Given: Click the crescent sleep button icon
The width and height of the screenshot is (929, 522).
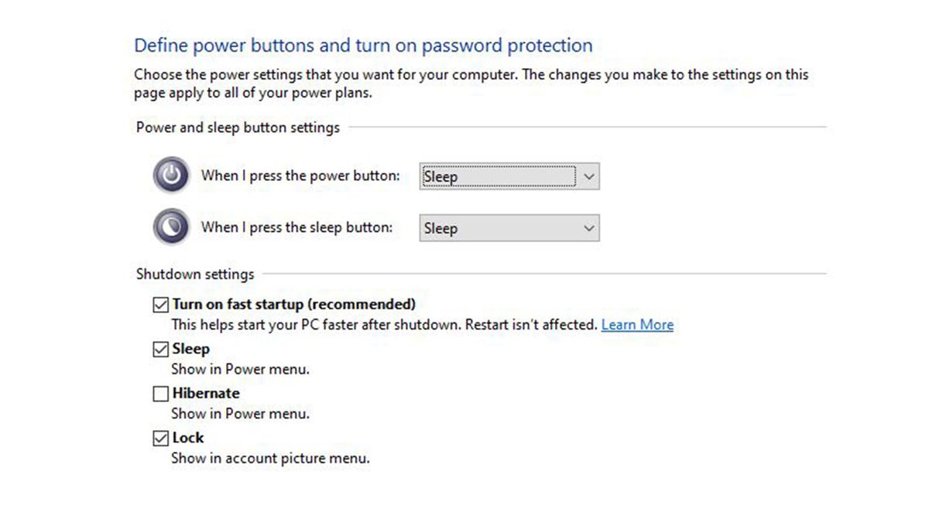Looking at the screenshot, I should click(170, 227).
